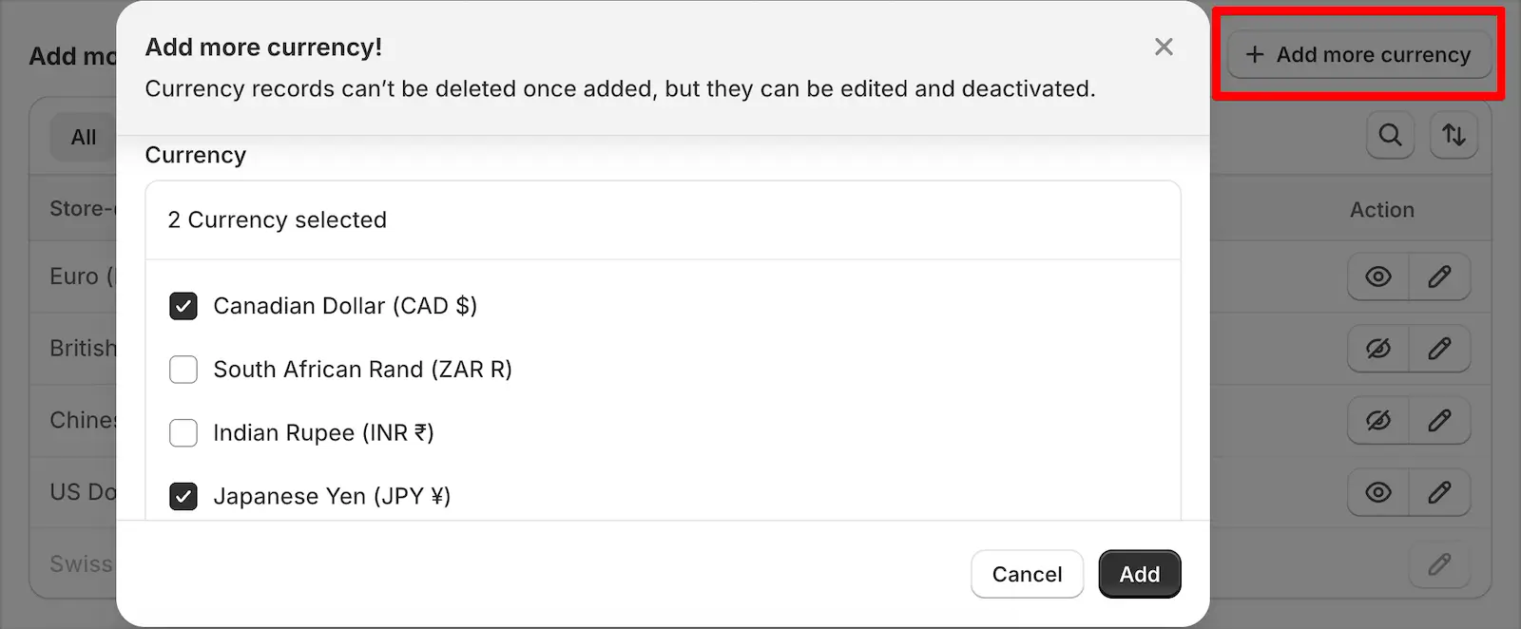This screenshot has width=1521, height=629.
Task: Toggle the crossed-eye icon in the Chinese currency row
Action: [x=1378, y=420]
